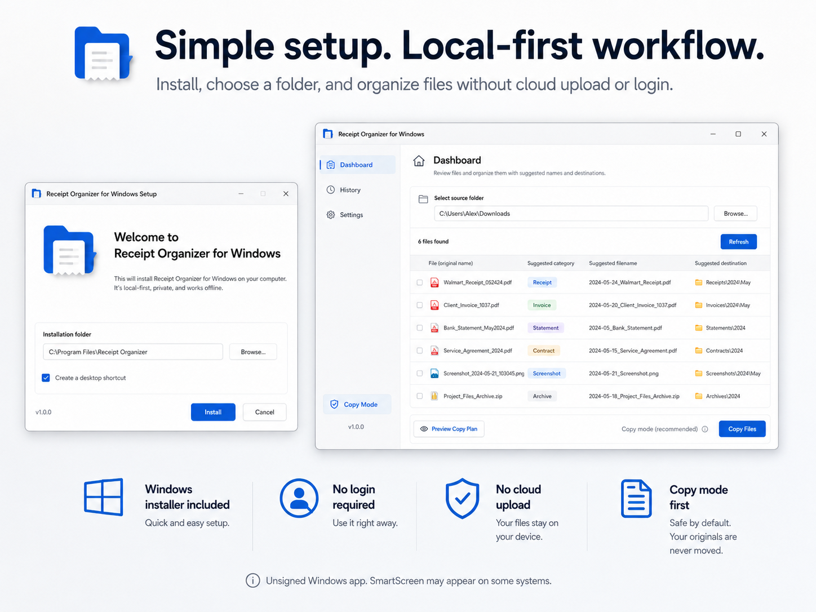This screenshot has width=816, height=612.
Task: Click the Suggested category column header
Action: [551, 263]
